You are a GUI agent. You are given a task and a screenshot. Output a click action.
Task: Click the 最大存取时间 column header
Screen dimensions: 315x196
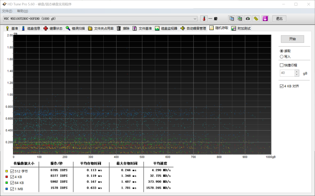point(127,163)
